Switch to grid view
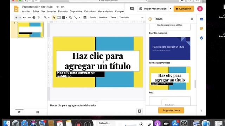 tap(38, 112)
